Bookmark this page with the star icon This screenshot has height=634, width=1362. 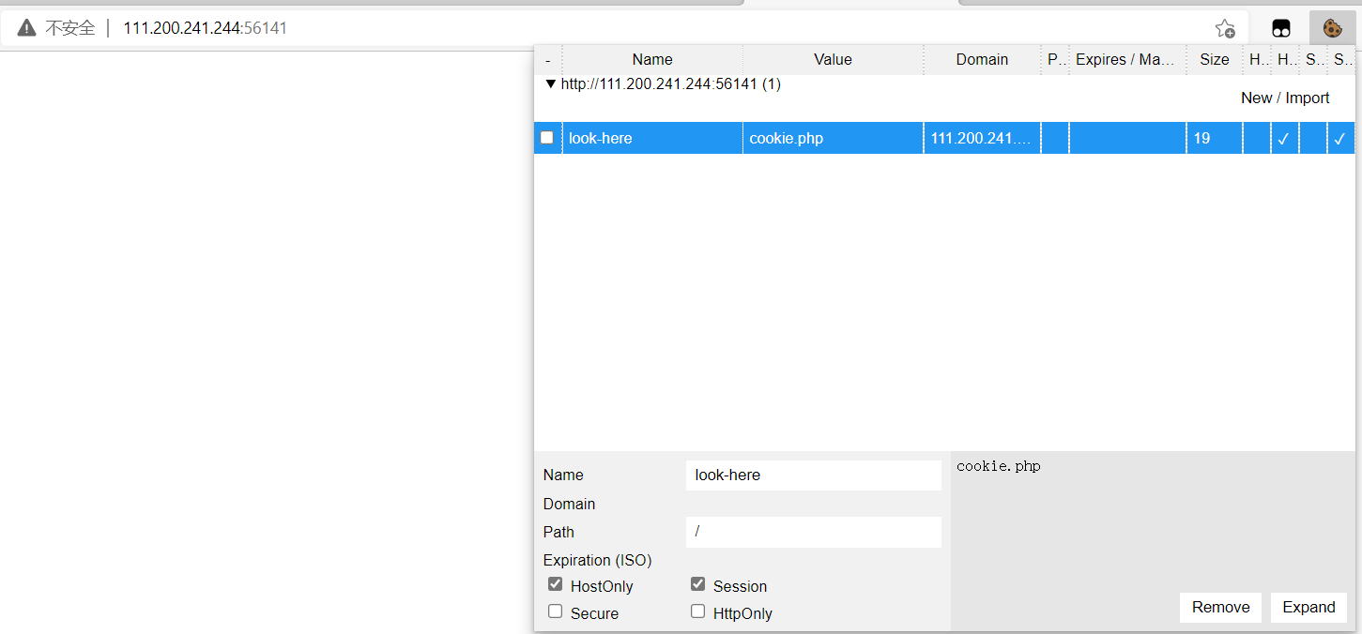coord(1225,28)
